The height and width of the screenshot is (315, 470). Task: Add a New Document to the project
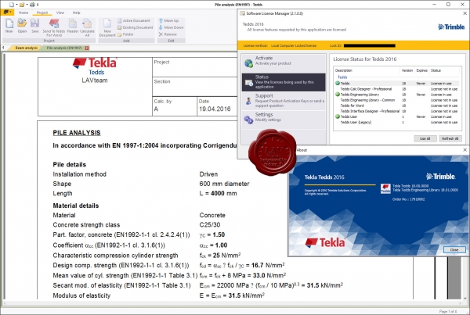coord(107,28)
